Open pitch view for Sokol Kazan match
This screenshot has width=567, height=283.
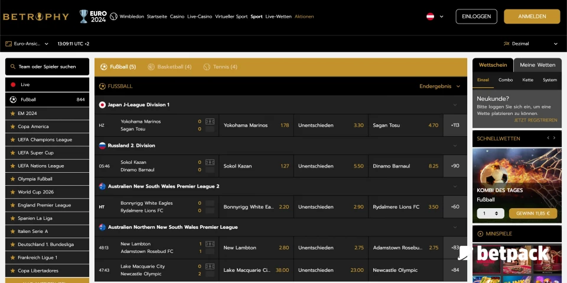(210, 162)
